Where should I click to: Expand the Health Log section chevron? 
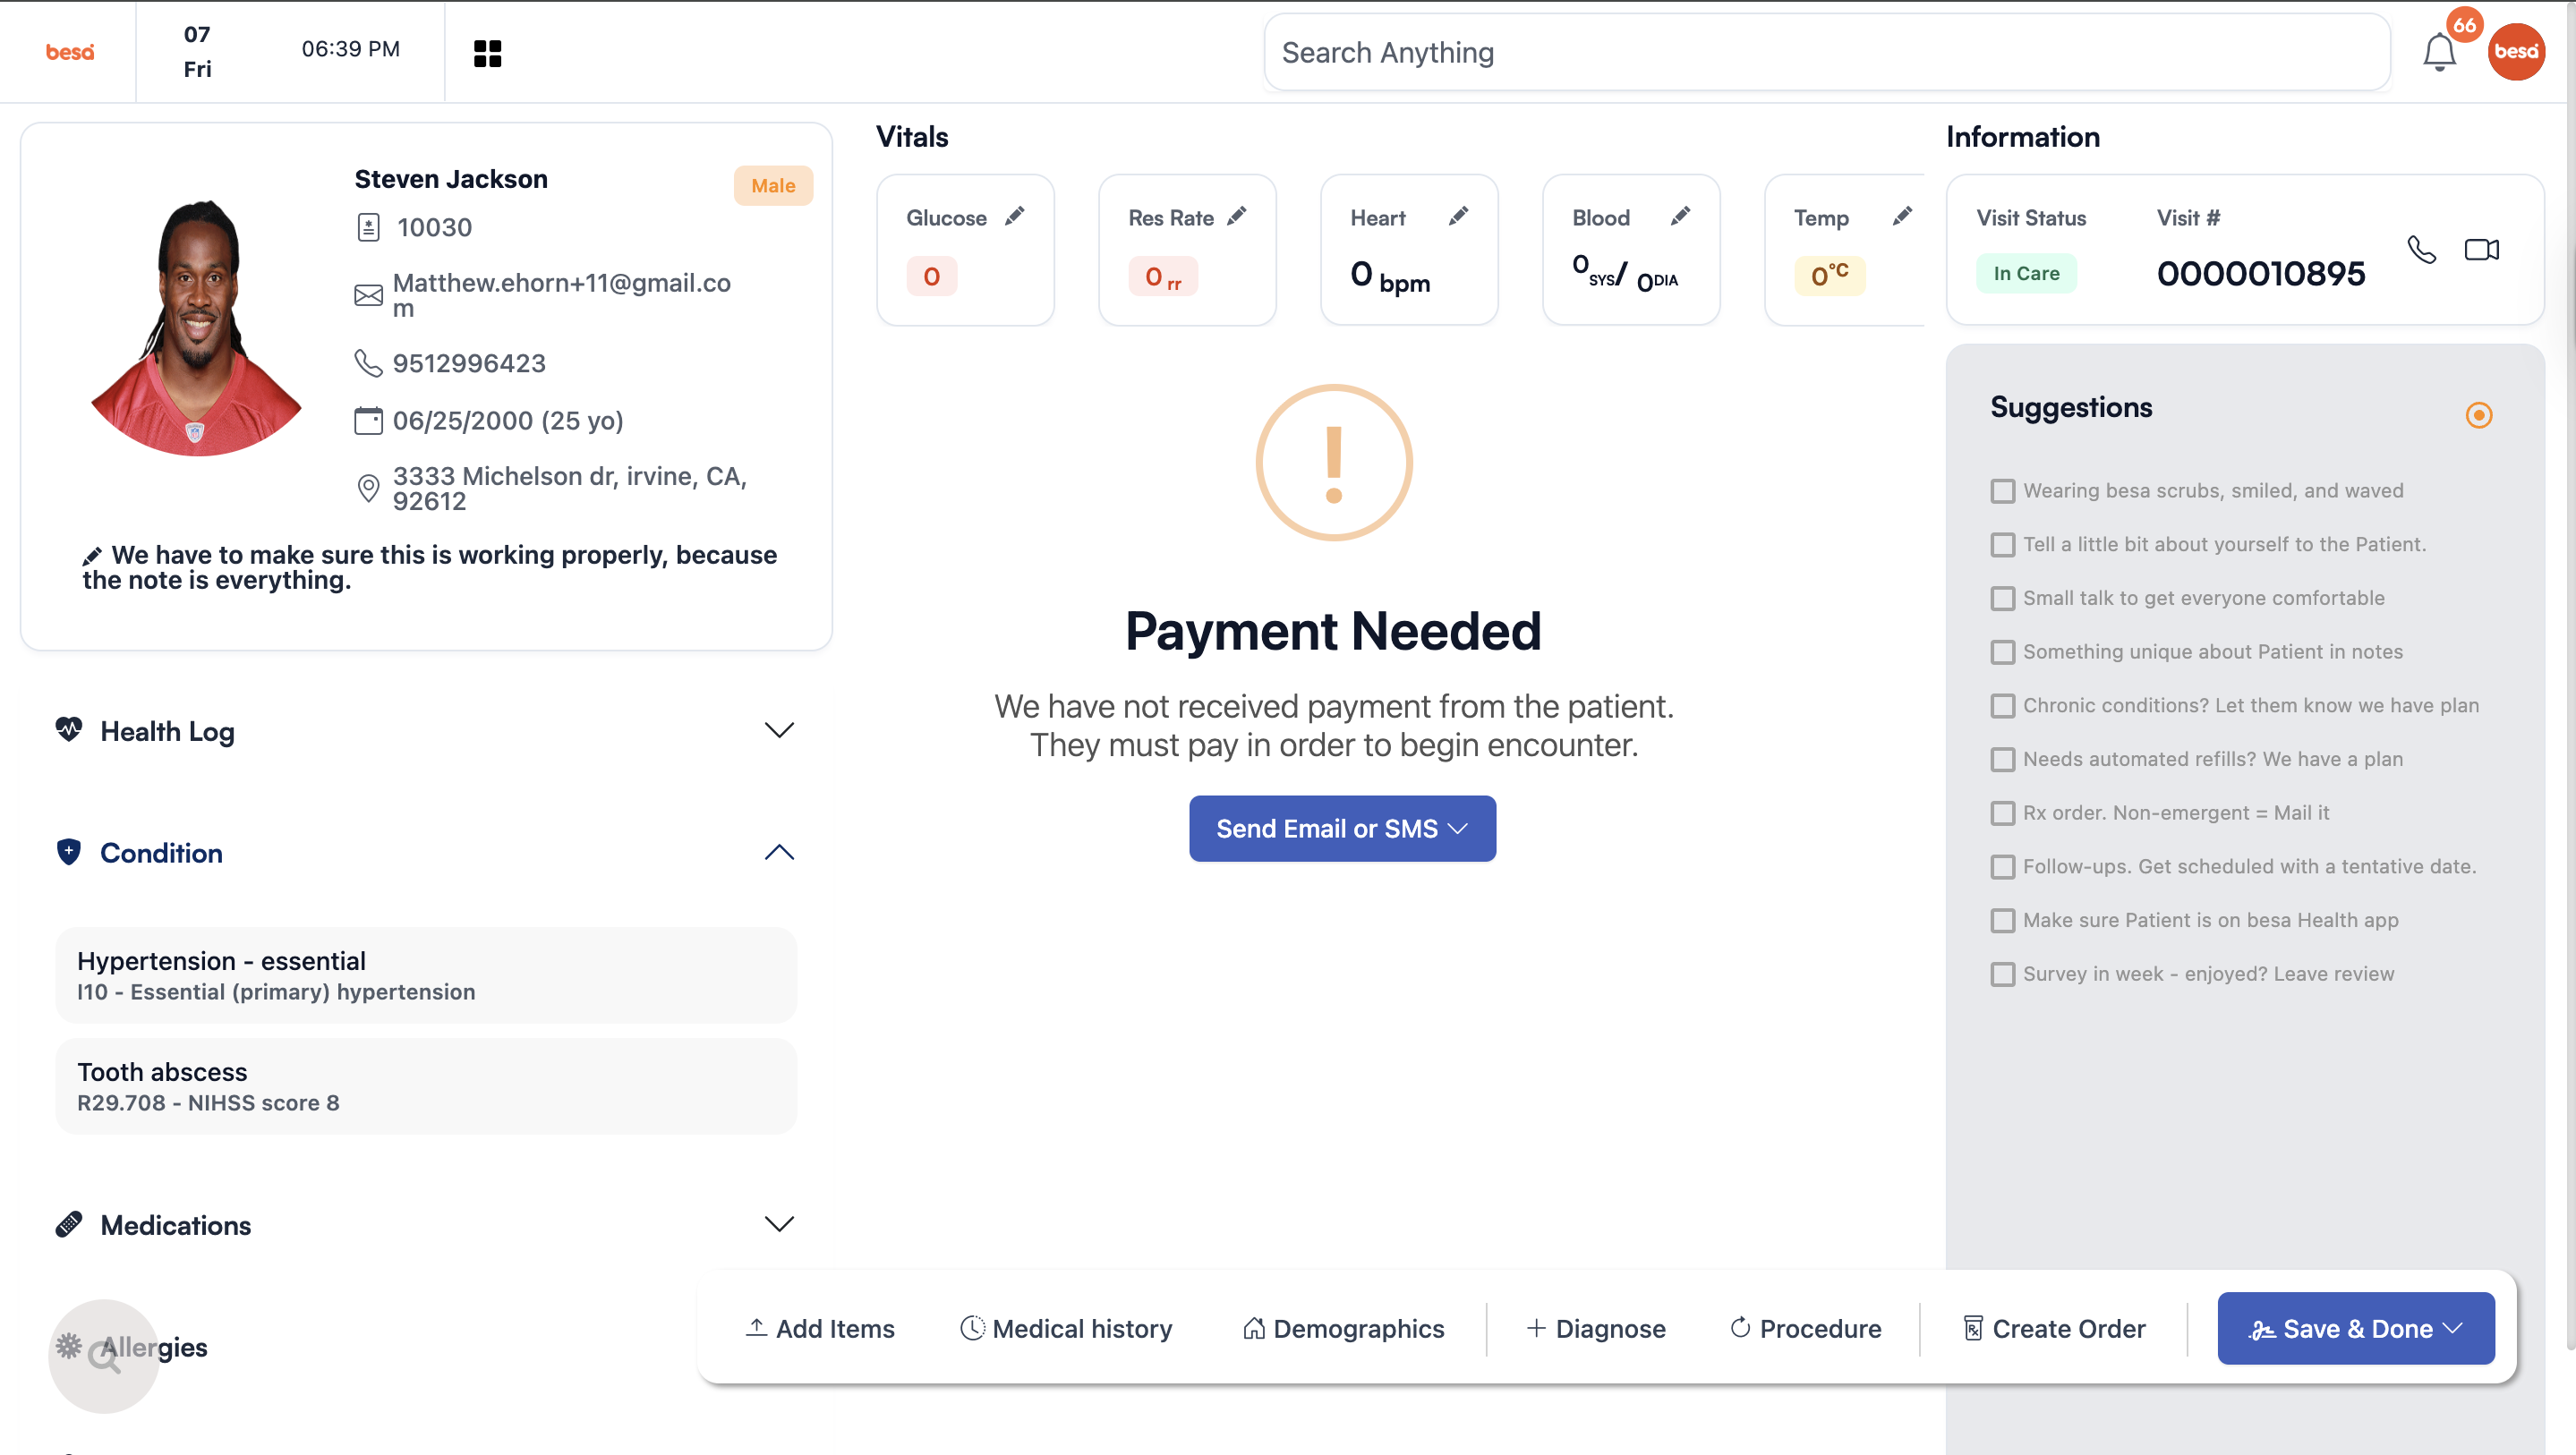point(779,730)
